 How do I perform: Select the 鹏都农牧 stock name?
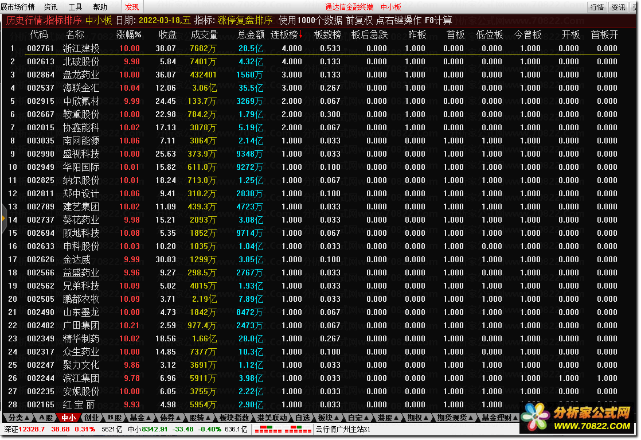81,299
